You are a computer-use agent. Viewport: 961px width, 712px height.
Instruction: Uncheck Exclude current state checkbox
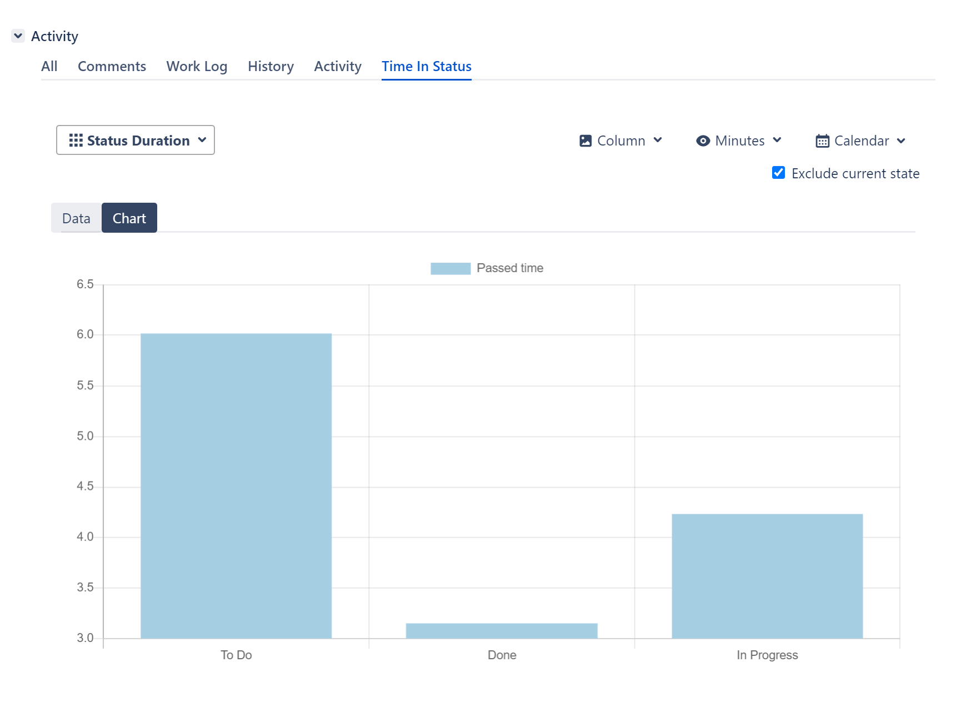tap(778, 173)
